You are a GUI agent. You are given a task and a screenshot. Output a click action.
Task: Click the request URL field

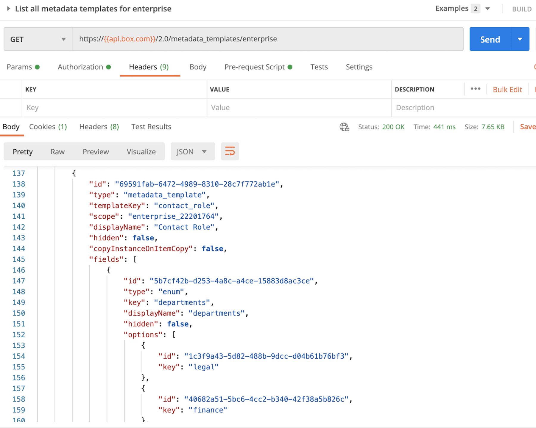[268, 39]
